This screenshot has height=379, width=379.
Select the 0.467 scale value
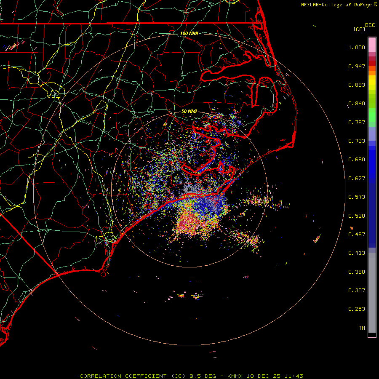tap(357, 235)
